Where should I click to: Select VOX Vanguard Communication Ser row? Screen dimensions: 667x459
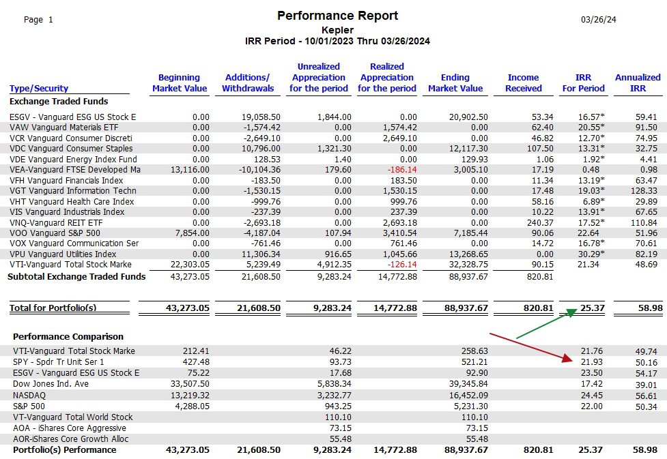[333, 243]
